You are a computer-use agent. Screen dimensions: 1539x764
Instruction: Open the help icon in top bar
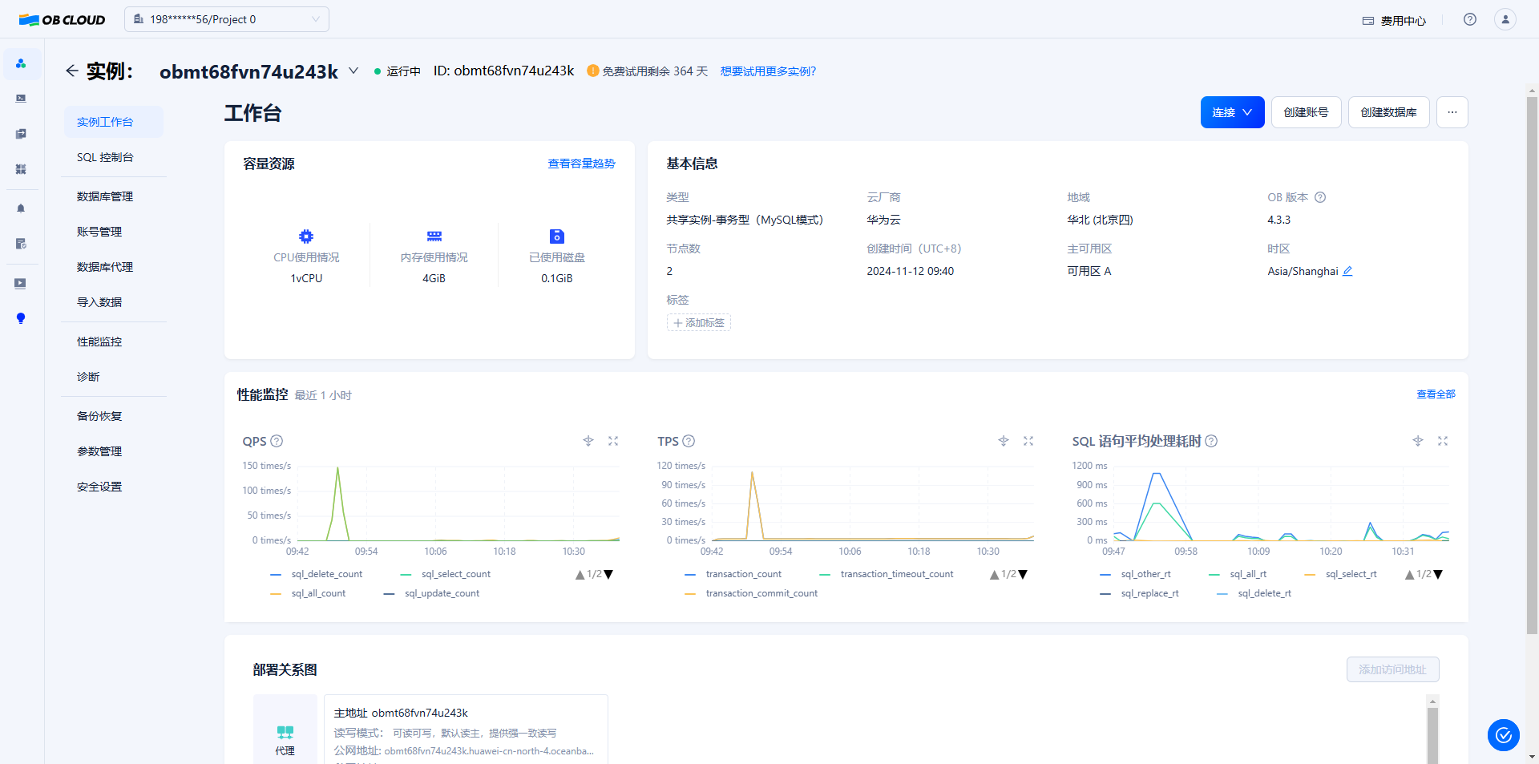[x=1469, y=19]
